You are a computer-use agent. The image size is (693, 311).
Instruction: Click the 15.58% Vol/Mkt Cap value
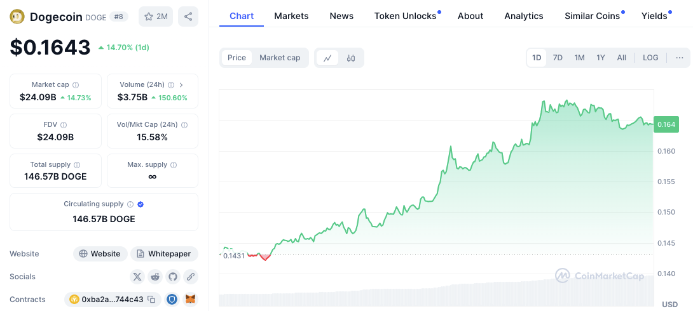[153, 137]
